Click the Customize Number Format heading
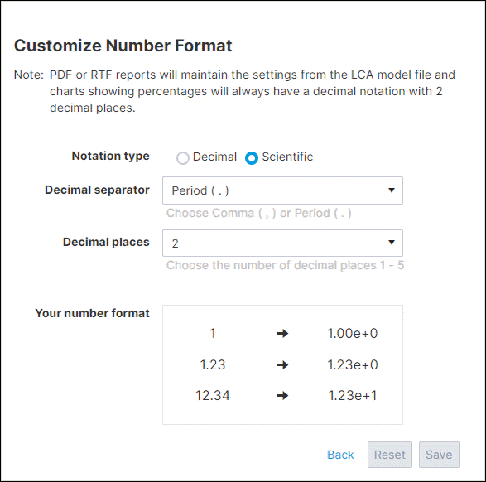This screenshot has height=482, width=486. (x=123, y=46)
